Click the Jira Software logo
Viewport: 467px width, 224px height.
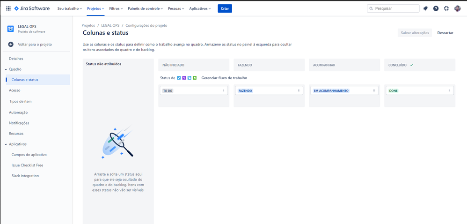tap(32, 8)
